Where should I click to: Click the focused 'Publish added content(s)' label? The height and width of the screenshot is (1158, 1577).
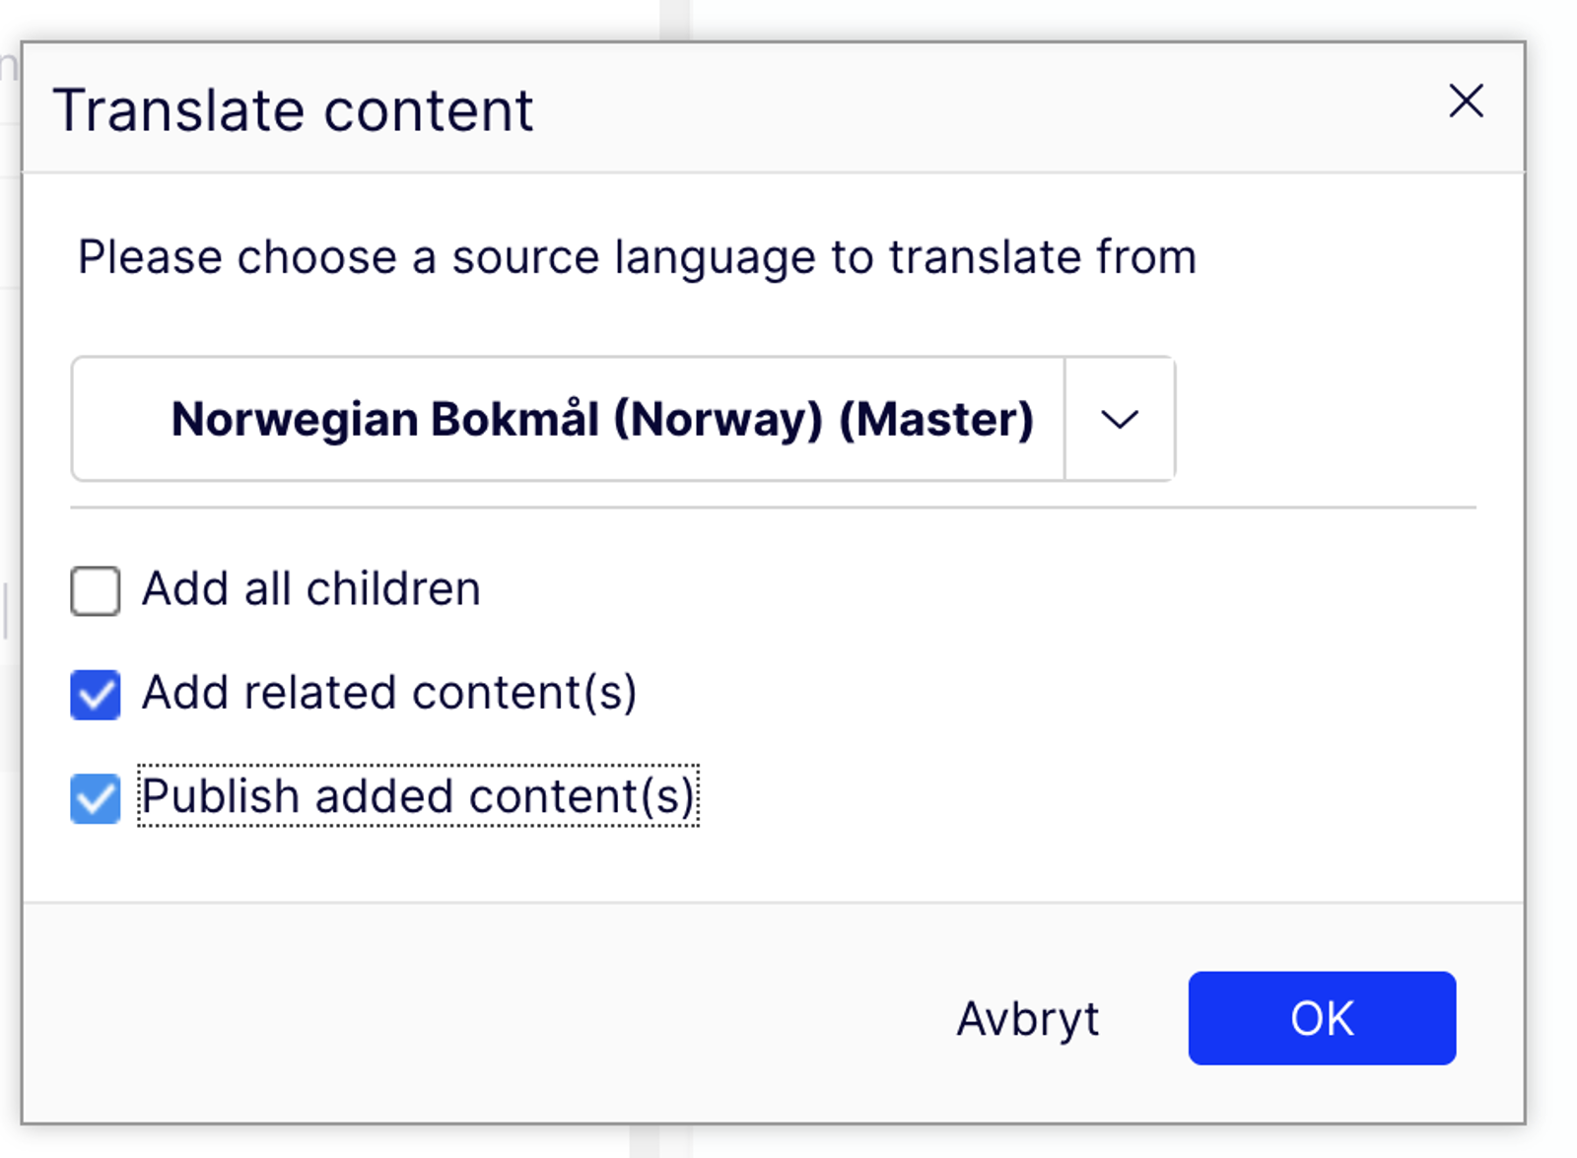418,796
